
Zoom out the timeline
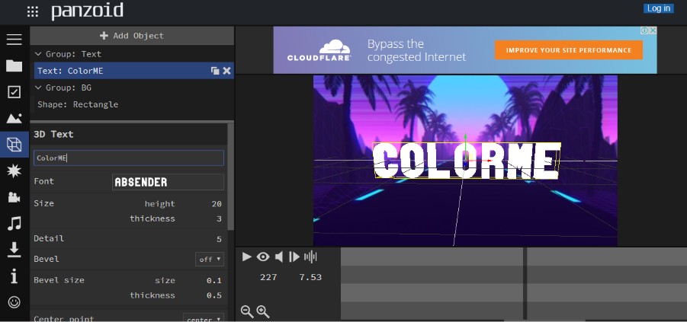coord(247,311)
